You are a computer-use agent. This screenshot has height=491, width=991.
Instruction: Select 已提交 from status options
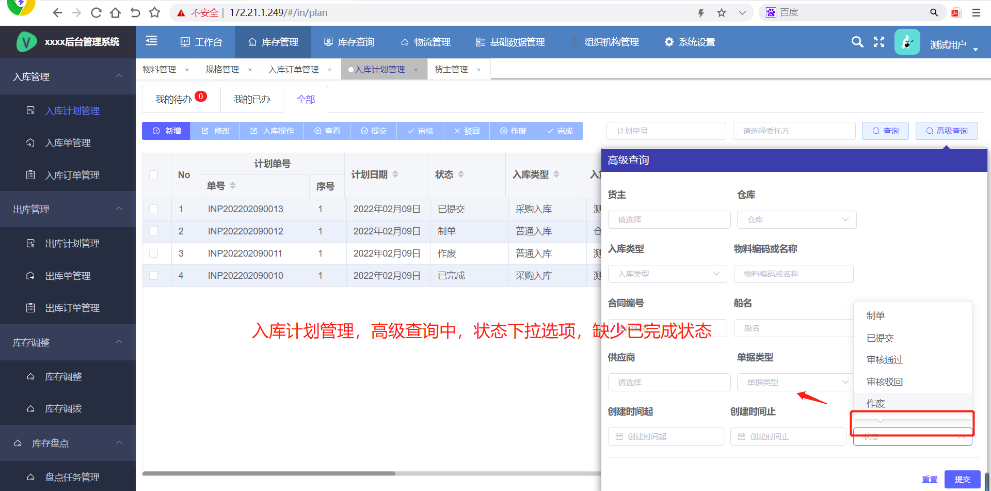pos(913,338)
